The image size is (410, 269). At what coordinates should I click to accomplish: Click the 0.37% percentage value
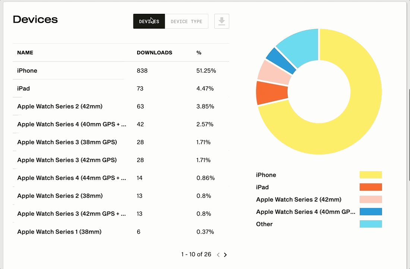point(205,232)
